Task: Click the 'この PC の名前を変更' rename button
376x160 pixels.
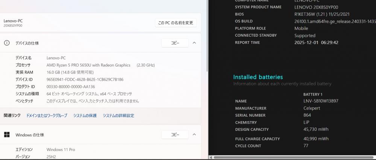Action: (176, 23)
